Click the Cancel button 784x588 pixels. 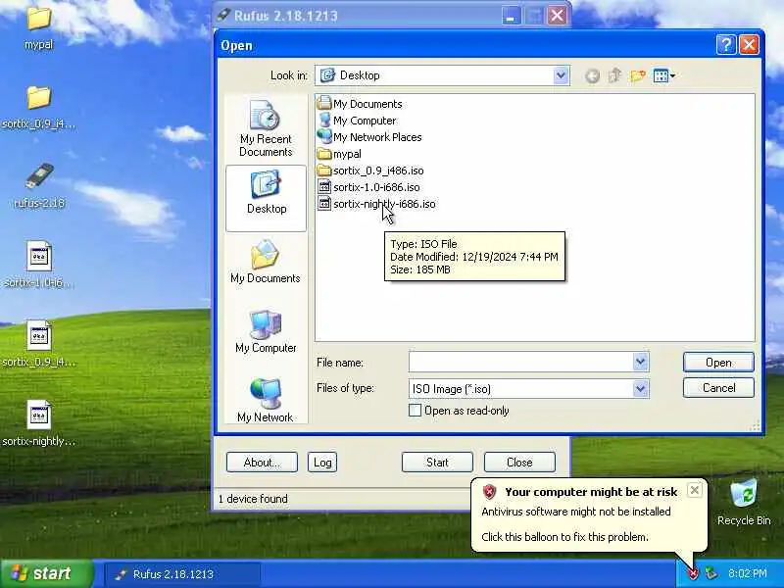[x=718, y=388]
